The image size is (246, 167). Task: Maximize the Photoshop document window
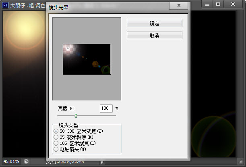point(218,4)
